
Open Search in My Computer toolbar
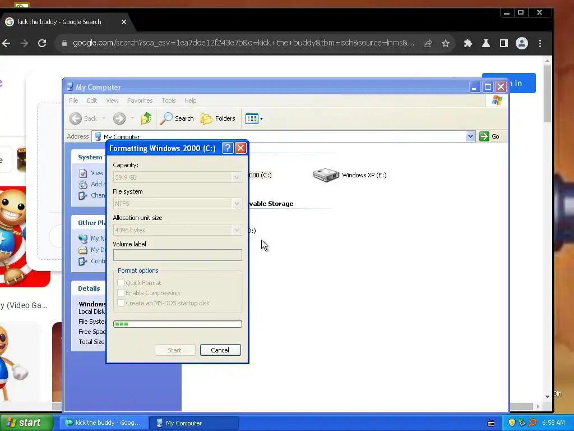pyautogui.click(x=177, y=118)
